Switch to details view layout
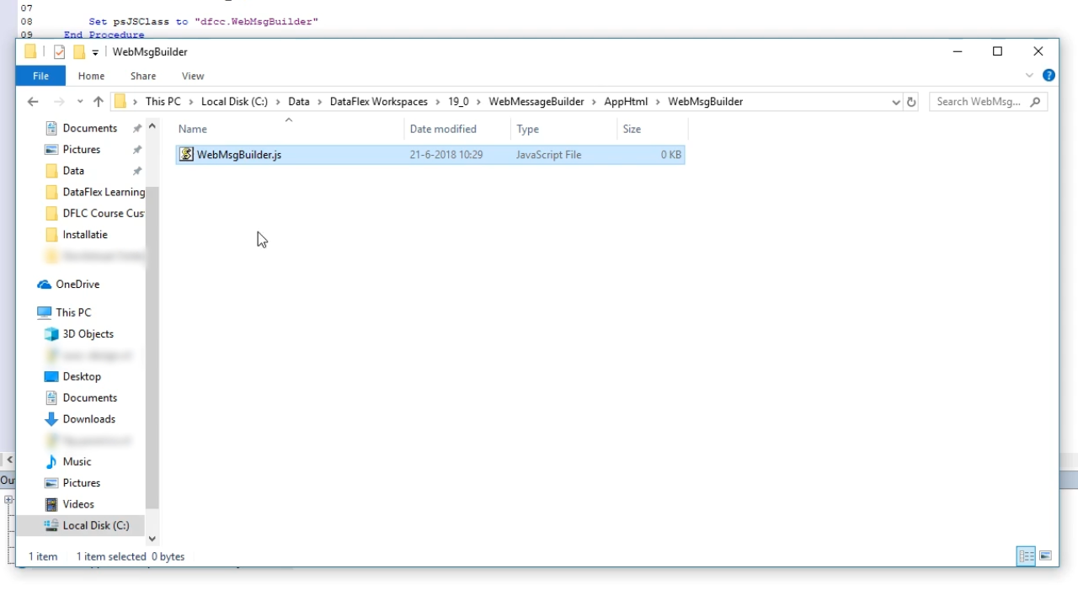The width and height of the screenshot is (1078, 606). pyautogui.click(x=1026, y=556)
